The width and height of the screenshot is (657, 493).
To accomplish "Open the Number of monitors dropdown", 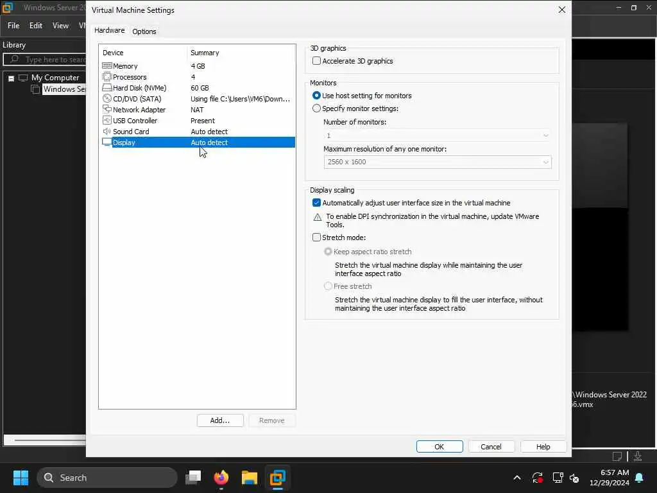I will pos(438,135).
